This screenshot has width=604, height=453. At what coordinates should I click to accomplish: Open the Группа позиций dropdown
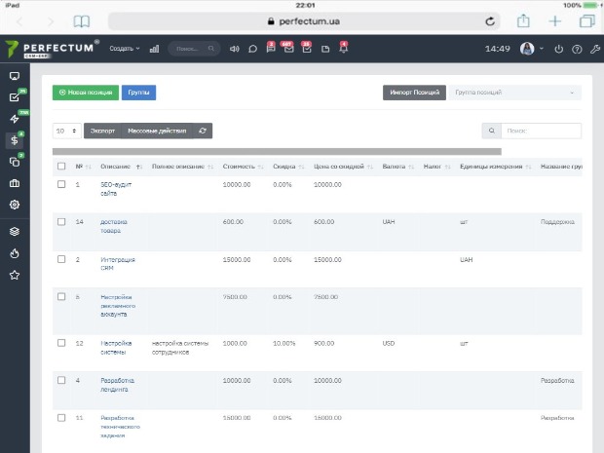(x=514, y=93)
